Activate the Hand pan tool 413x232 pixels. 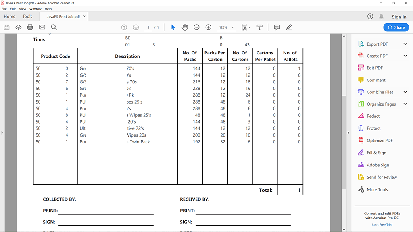[x=185, y=27]
